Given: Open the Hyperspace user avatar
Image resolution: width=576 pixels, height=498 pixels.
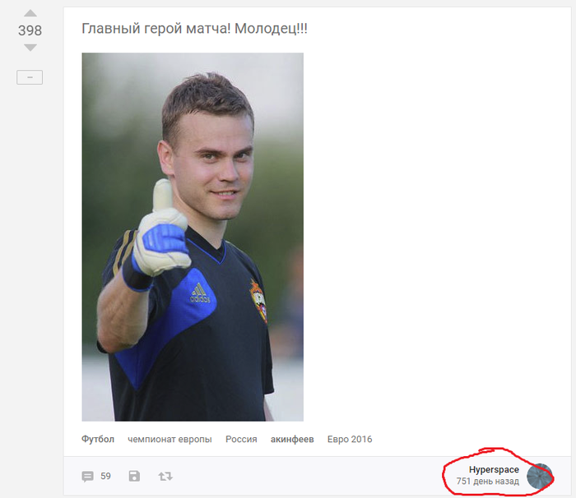Looking at the screenshot, I should tap(539, 477).
